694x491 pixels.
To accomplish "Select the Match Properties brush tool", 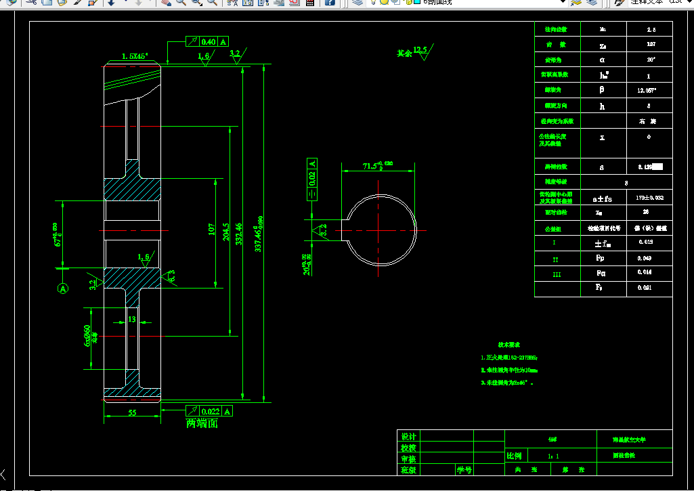I will [x=78, y=2].
